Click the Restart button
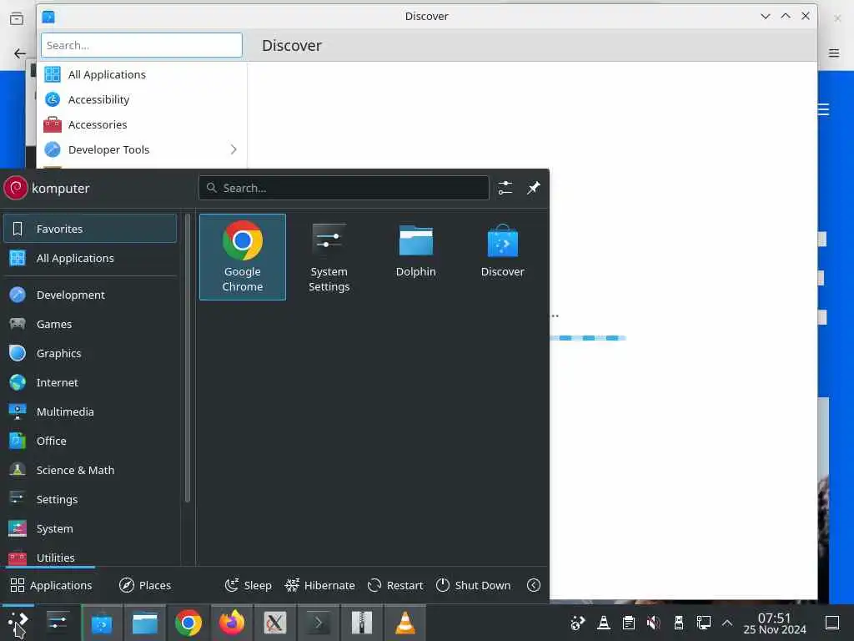Viewport: 854px width, 641px height. pos(395,585)
